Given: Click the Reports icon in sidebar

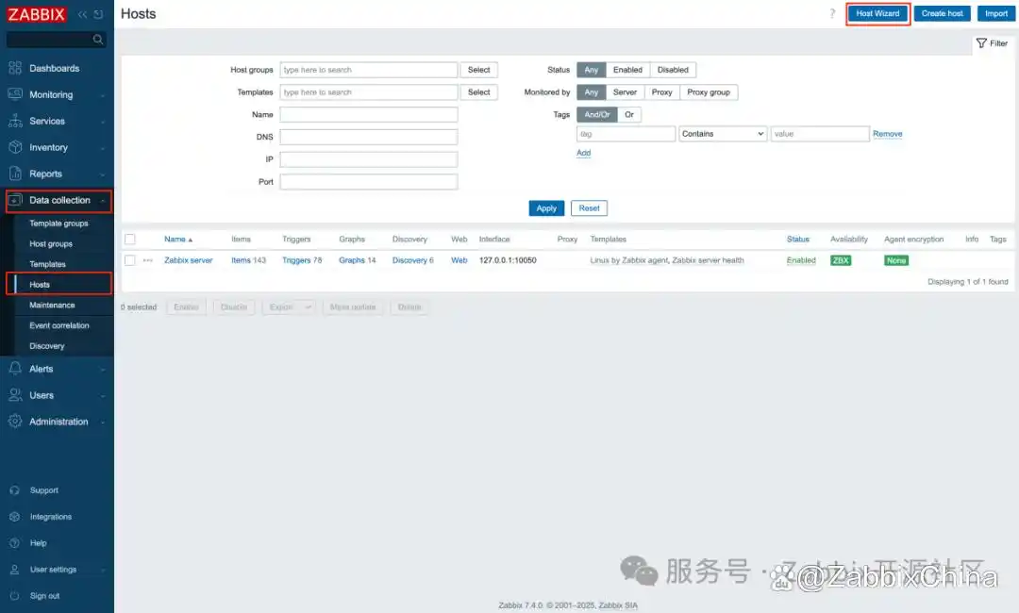Looking at the screenshot, I should (x=15, y=174).
